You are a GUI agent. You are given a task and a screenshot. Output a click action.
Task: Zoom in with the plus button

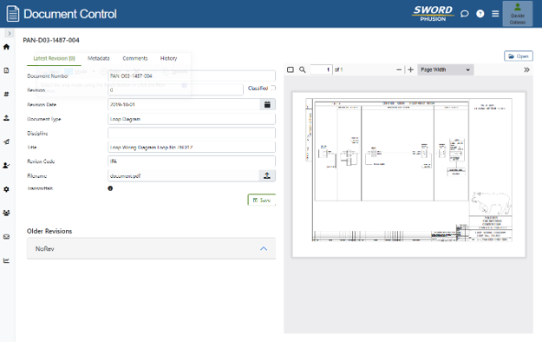[411, 69]
